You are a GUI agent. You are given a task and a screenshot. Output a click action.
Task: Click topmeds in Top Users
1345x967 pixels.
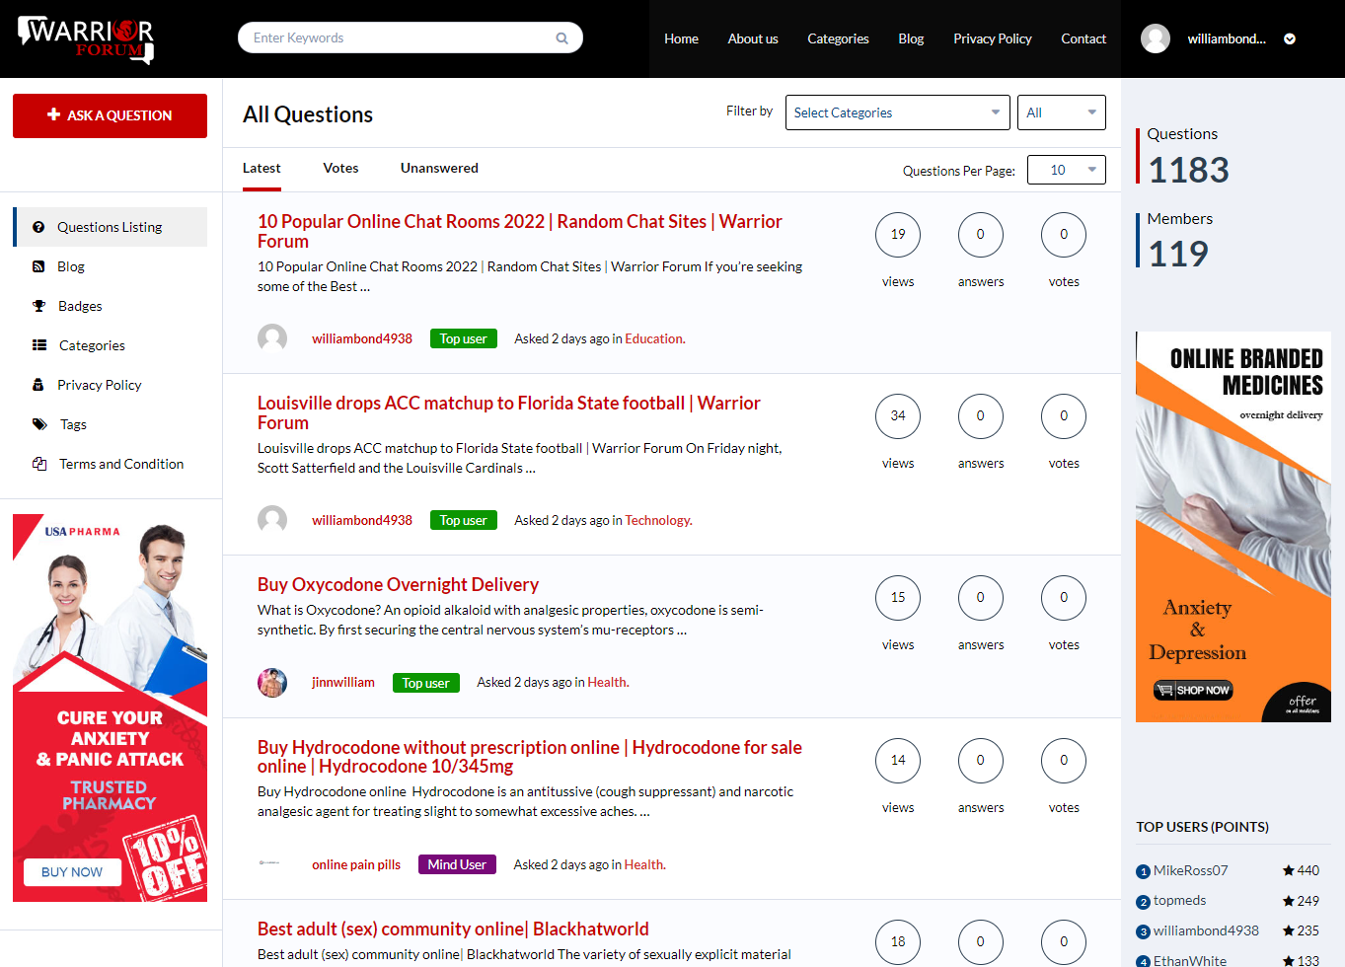point(1179,901)
